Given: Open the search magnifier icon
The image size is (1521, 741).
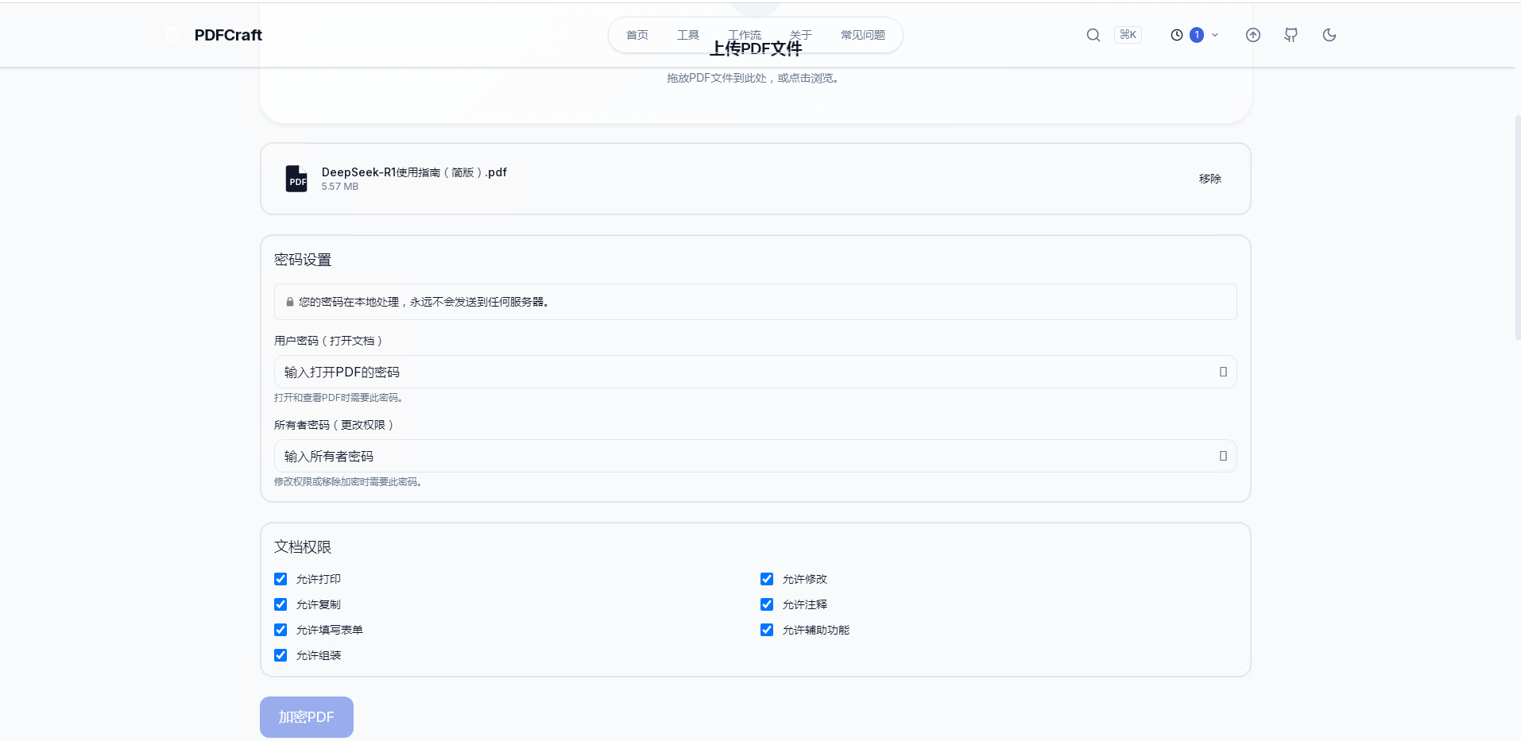Looking at the screenshot, I should pyautogui.click(x=1093, y=35).
